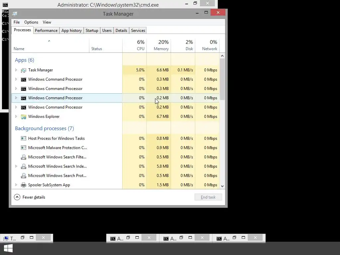Switch to the Details tab
340x255 pixels.
point(121,31)
